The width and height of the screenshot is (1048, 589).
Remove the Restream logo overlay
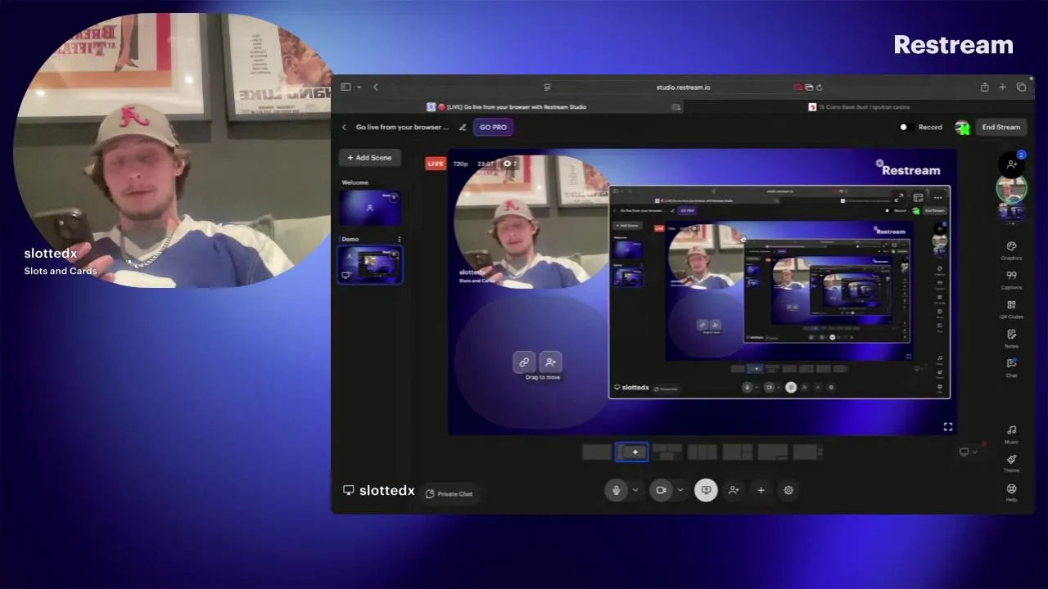879,164
